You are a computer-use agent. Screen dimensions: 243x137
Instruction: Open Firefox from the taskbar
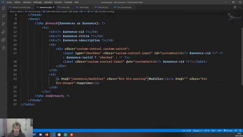(x=47, y=135)
